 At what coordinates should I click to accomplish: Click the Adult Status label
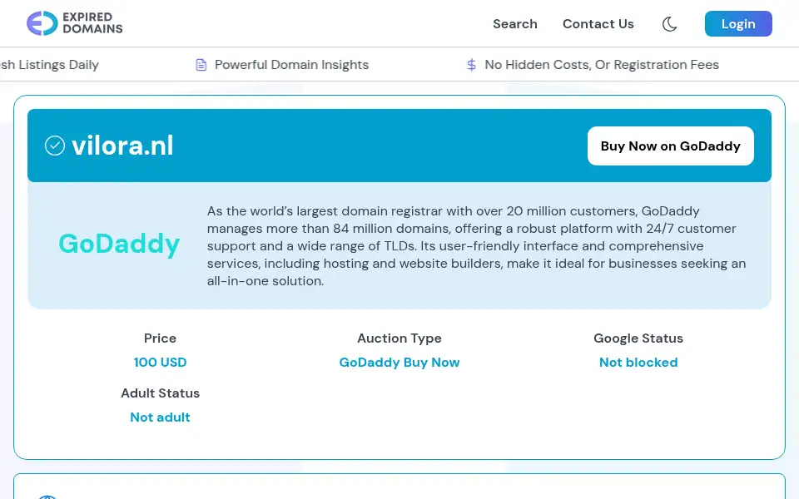160,393
